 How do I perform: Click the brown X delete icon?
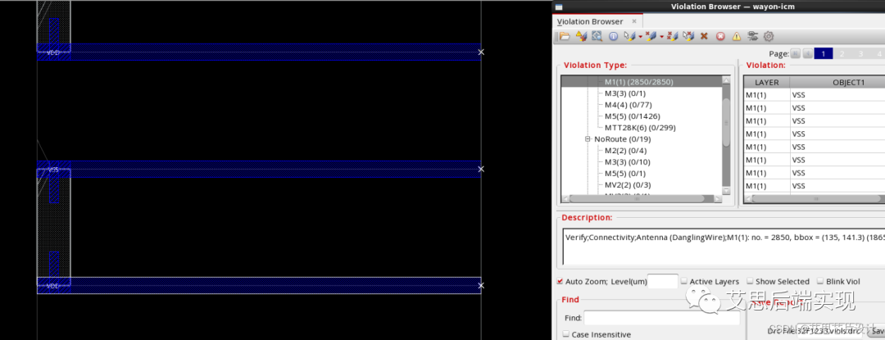(x=704, y=37)
